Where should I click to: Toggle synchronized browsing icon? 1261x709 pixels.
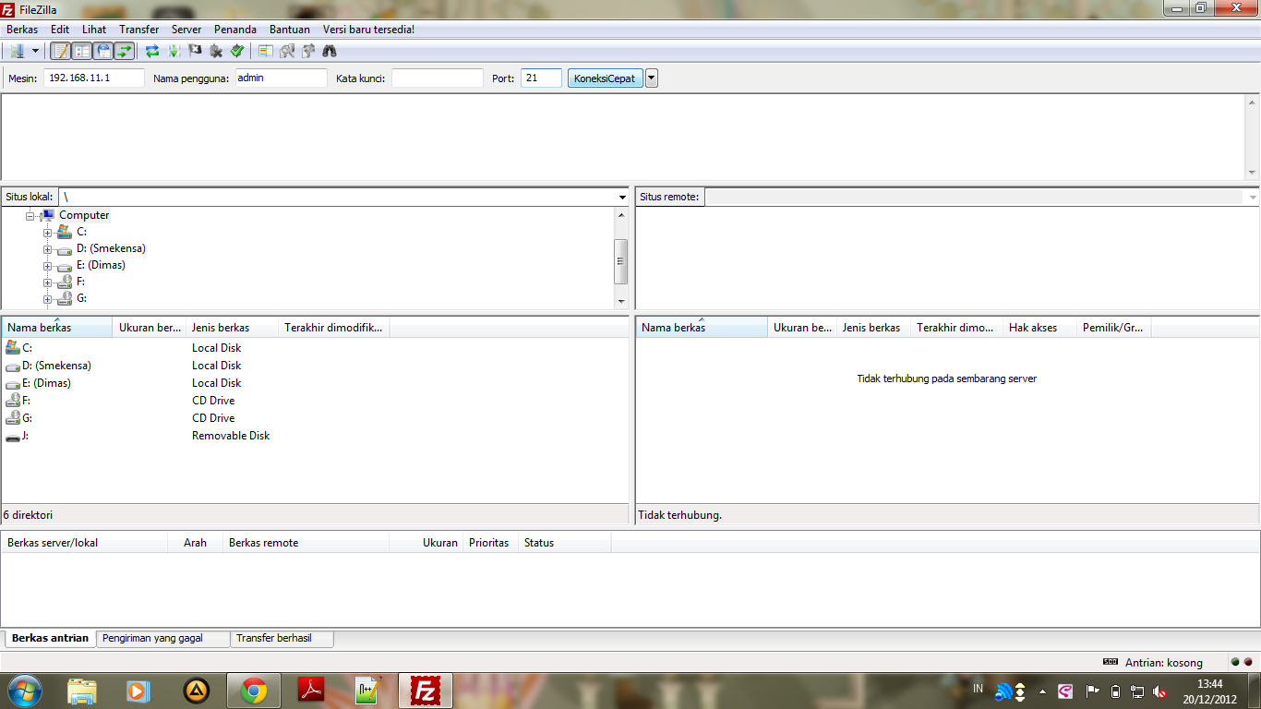click(x=308, y=51)
